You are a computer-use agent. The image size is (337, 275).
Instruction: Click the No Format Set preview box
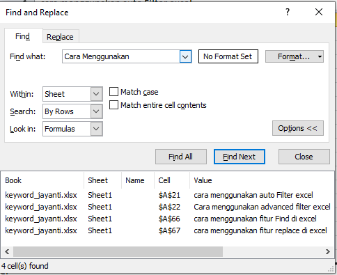pos(228,56)
